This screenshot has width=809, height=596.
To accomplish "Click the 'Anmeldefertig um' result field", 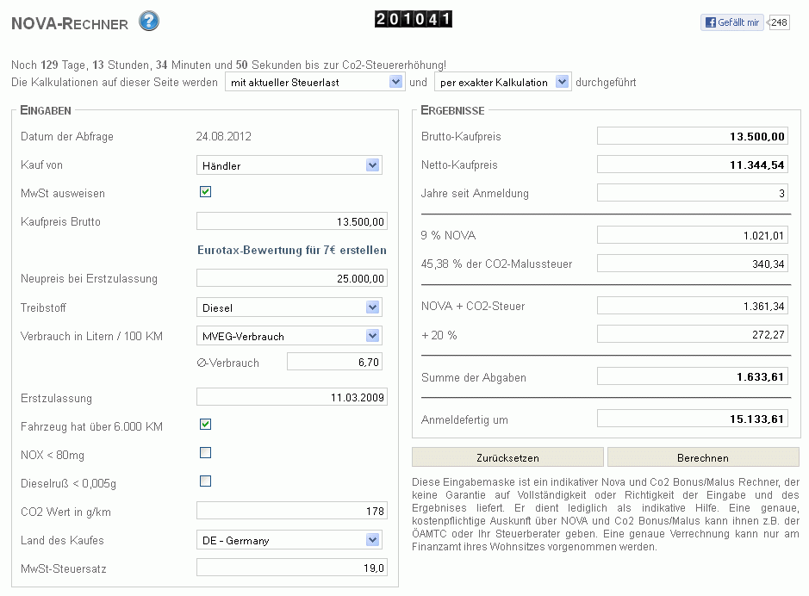I will (x=693, y=419).
